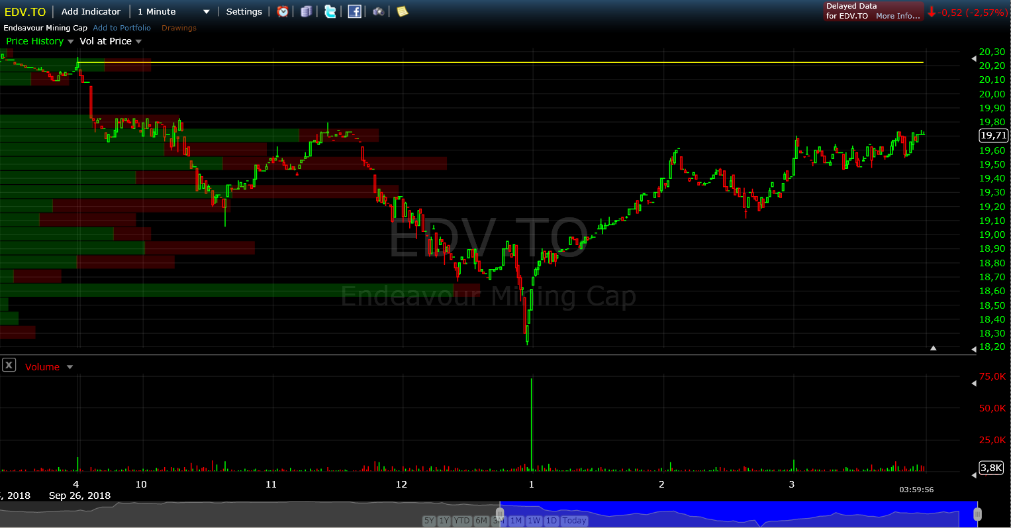
Task: Select the 1W time range button
Action: coord(534,521)
